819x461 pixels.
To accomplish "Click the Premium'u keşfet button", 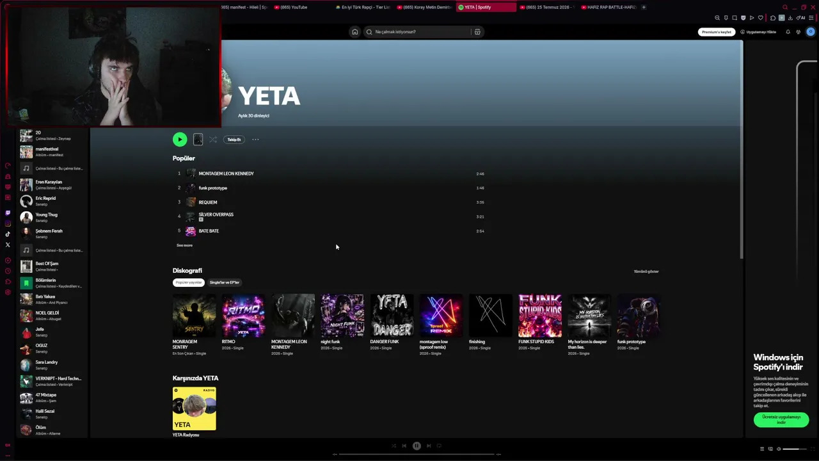I will tap(716, 32).
